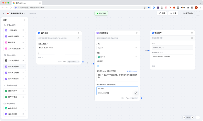Open the 模型 GPT 4 dropdown
This screenshot has width=203, height=121.
117,57
